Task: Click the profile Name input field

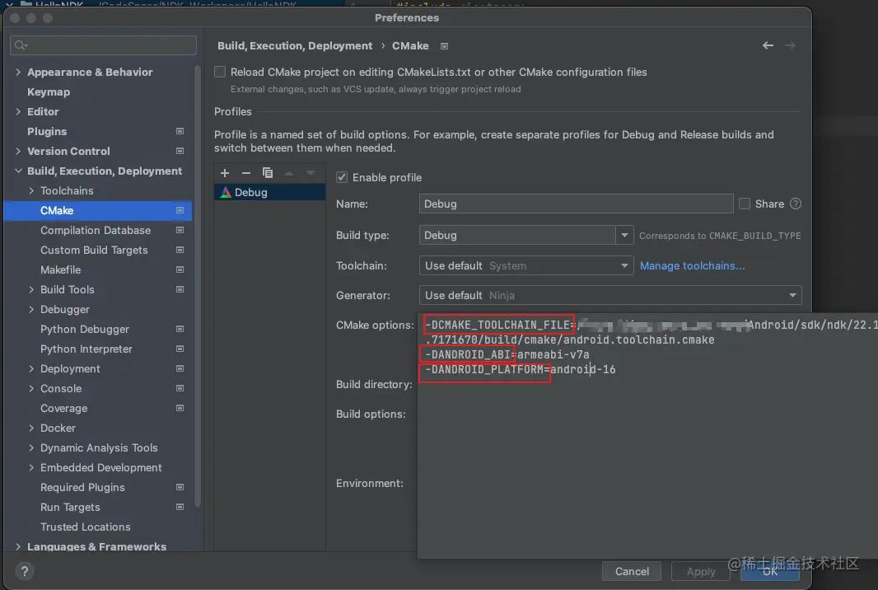Action: (x=576, y=204)
